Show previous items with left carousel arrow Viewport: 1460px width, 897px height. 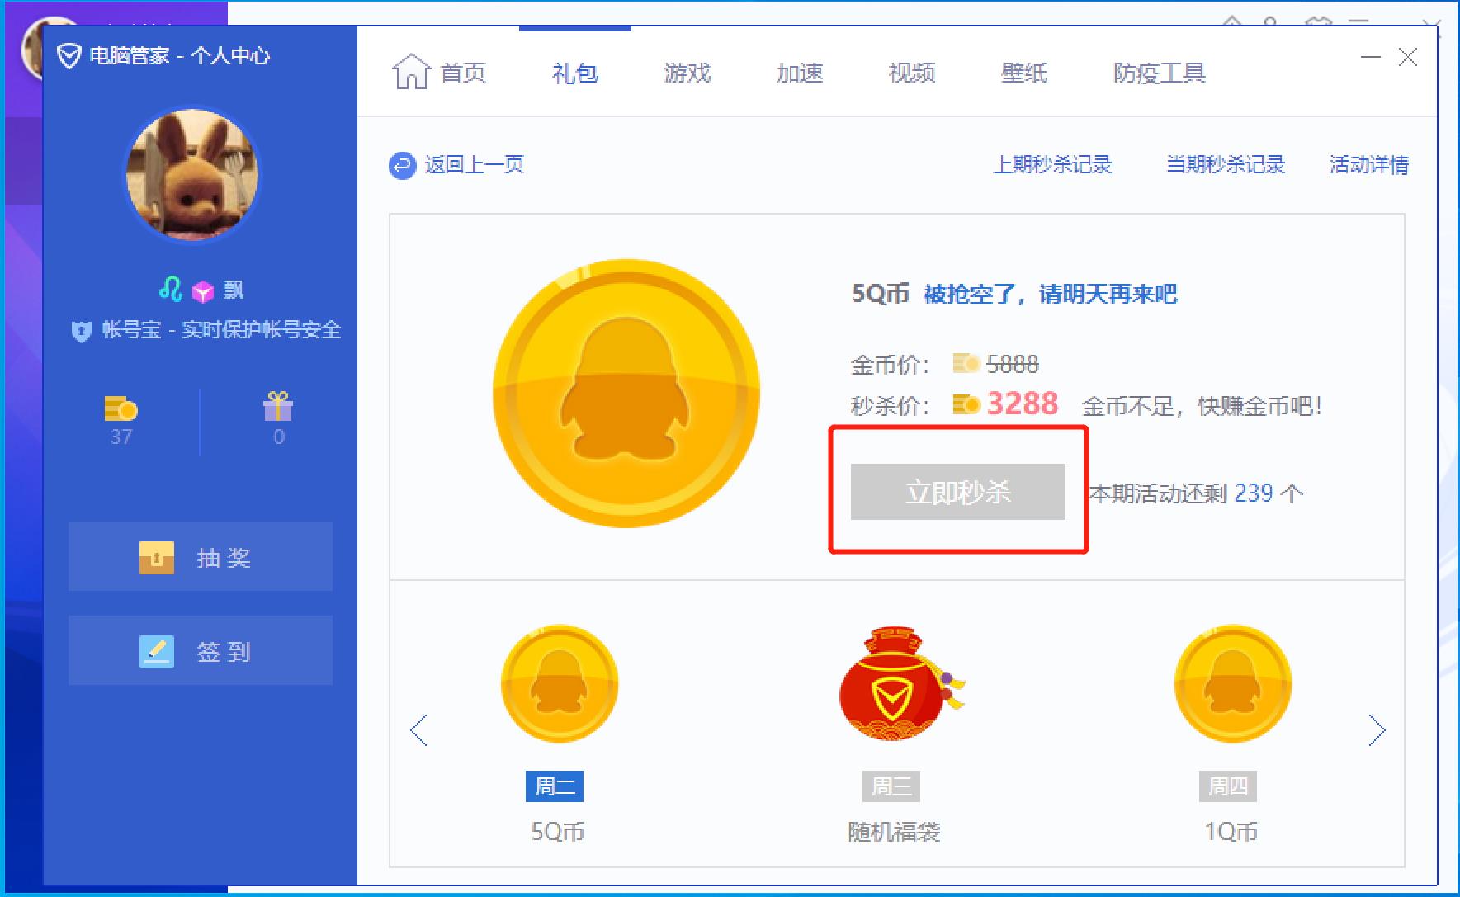point(419,730)
